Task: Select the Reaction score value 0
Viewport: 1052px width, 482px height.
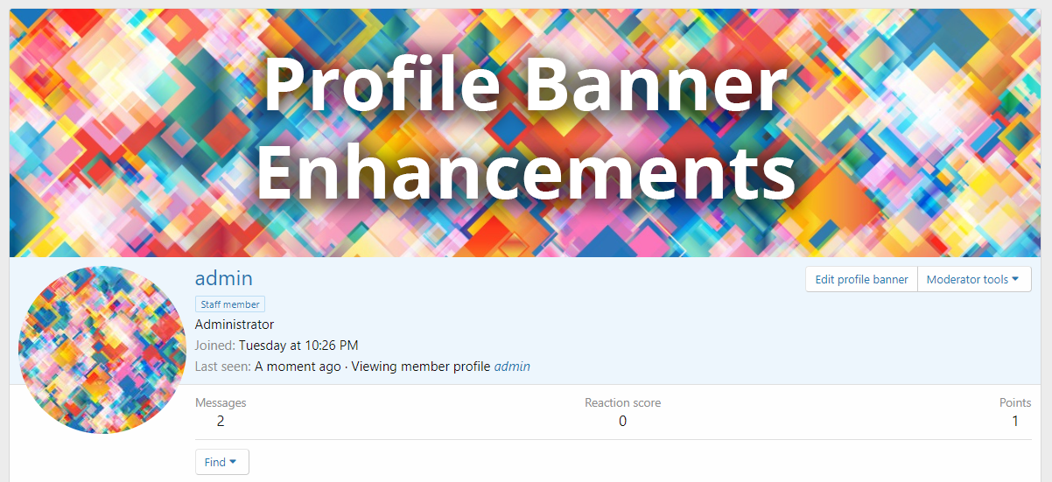Action: 622,421
